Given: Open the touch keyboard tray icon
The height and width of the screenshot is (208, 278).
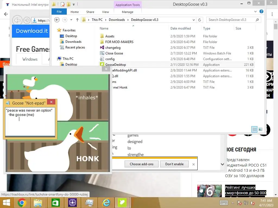Looking at the screenshot, I should click(x=224, y=203).
